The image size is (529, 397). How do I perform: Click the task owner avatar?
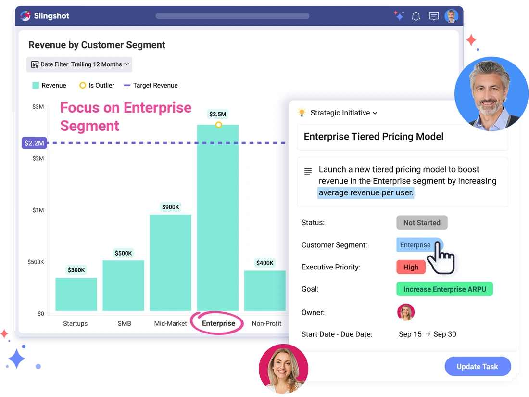point(405,312)
